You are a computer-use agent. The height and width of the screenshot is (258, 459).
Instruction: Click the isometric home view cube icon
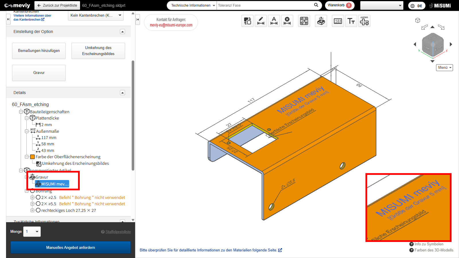pyautogui.click(x=418, y=20)
